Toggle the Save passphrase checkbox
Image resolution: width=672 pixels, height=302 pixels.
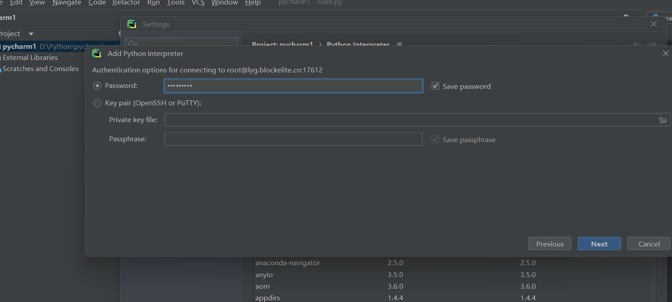click(436, 139)
